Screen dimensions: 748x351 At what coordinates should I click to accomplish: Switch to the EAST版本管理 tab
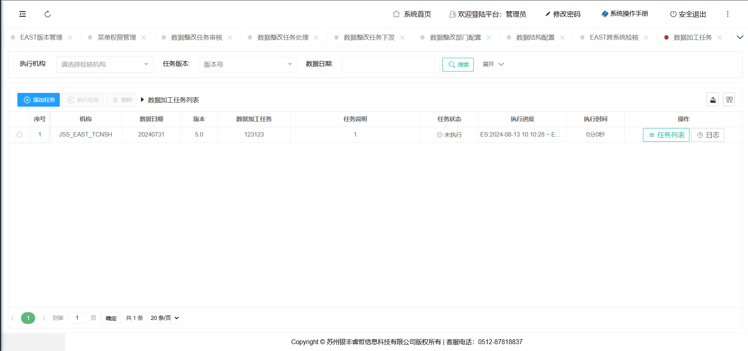[x=41, y=38]
